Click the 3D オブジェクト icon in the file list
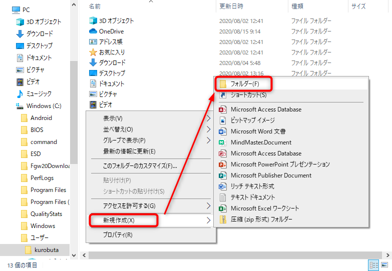The image size is (392, 271). [93, 20]
